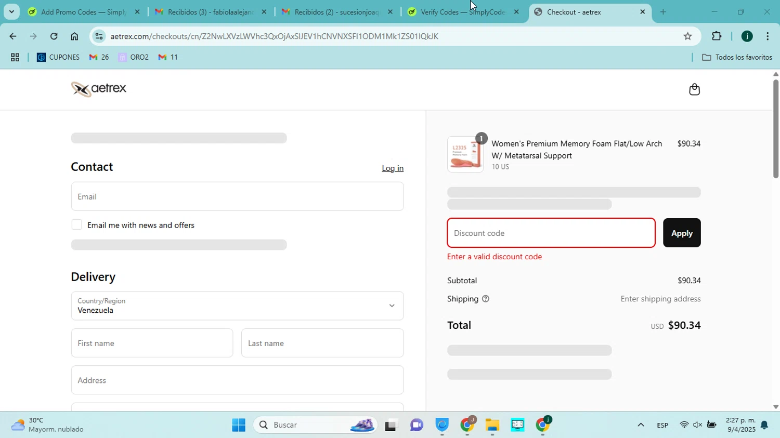Open Todos los favoritos folder
780x438 pixels.
(x=737, y=58)
